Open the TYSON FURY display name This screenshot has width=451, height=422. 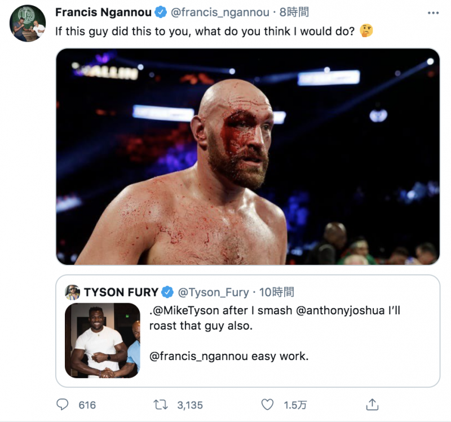coord(121,292)
